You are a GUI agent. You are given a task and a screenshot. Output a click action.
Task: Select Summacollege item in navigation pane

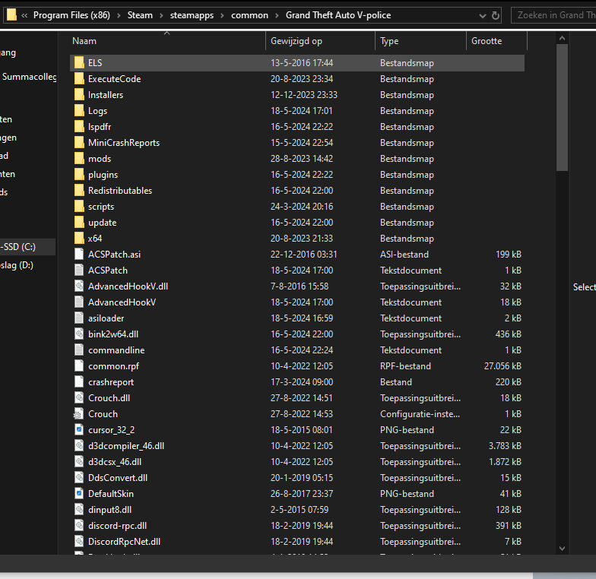pyautogui.click(x=28, y=77)
